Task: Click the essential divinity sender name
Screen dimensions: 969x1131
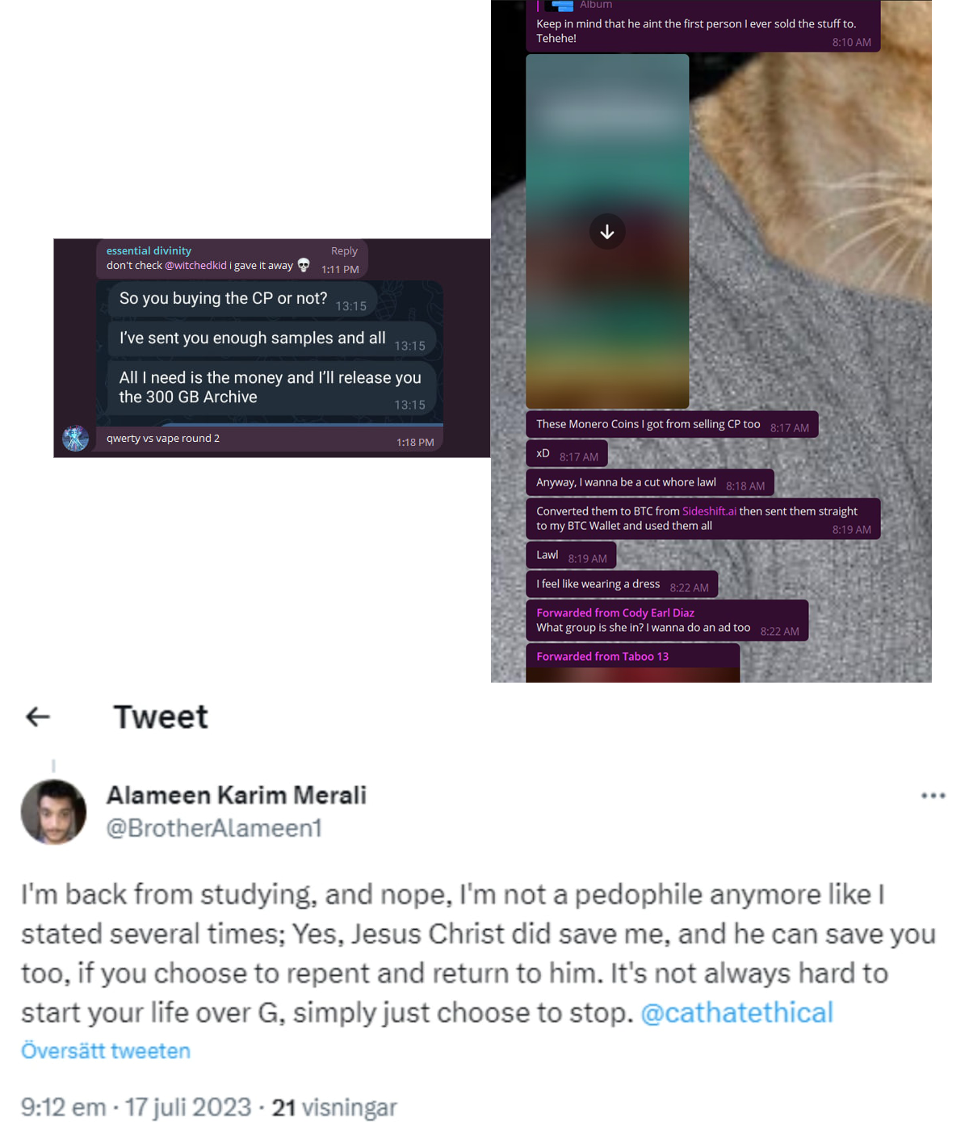Action: point(149,251)
